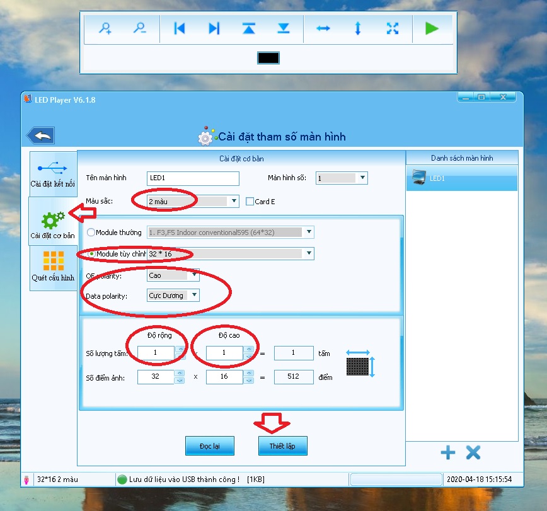The width and height of the screenshot is (547, 511).
Task: Click the zoom in magnifier icon
Action: click(105, 28)
